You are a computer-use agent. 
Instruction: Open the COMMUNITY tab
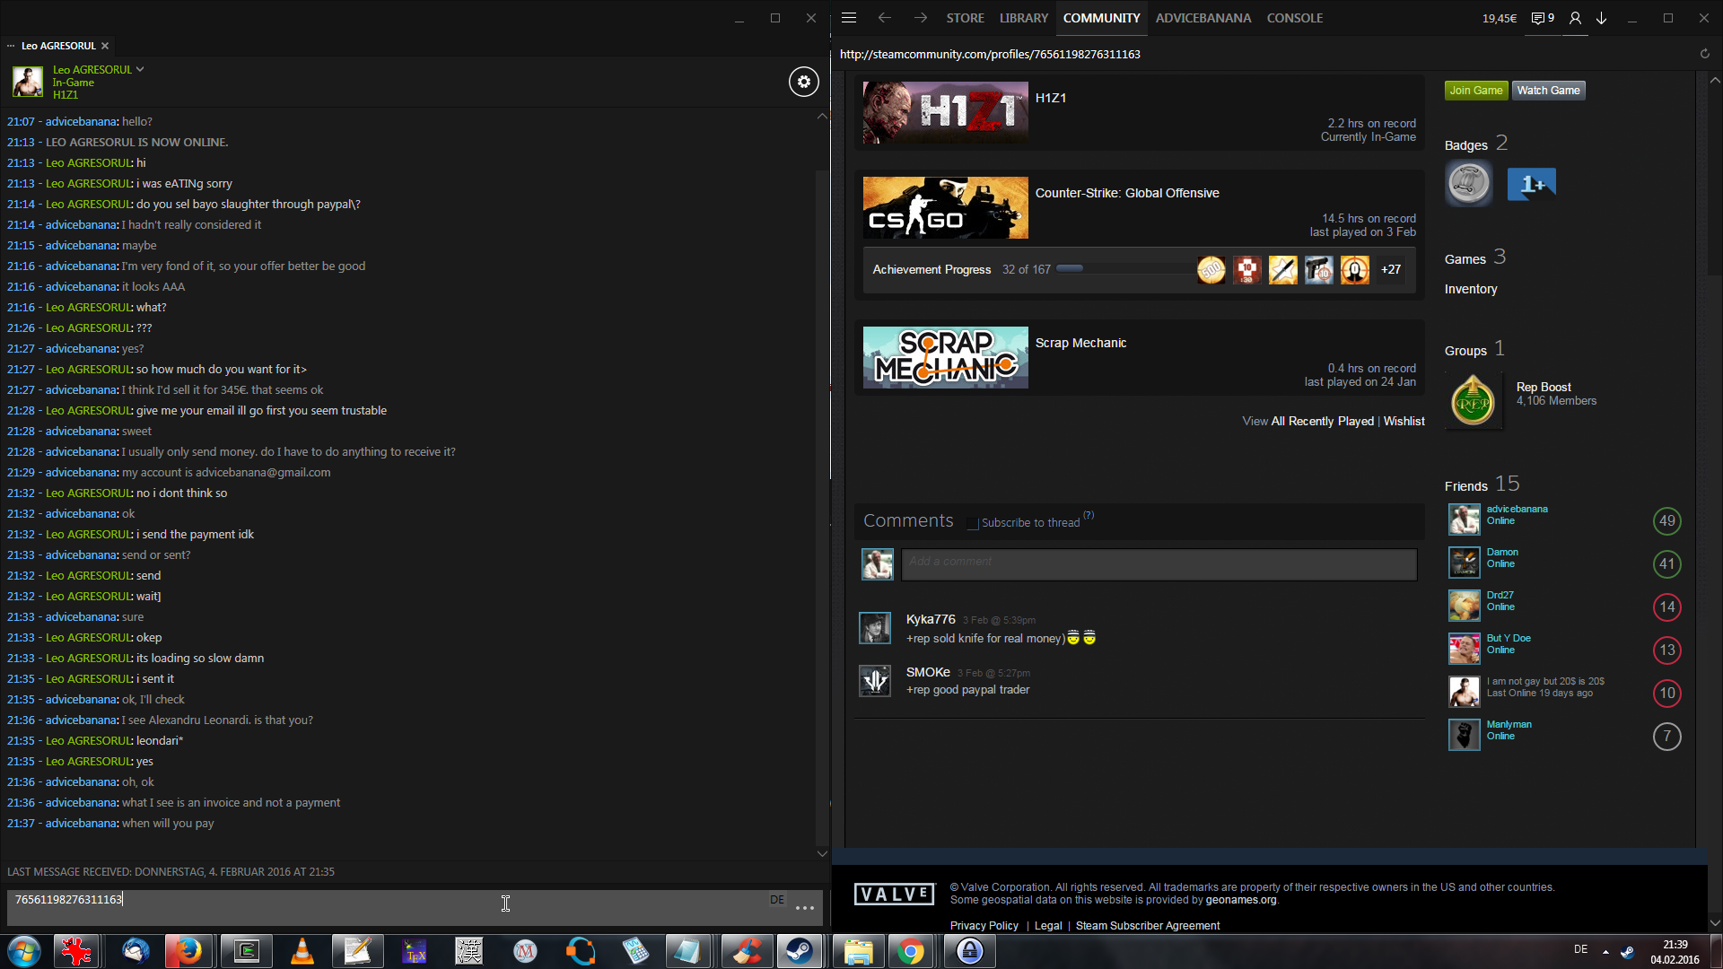pos(1101,18)
